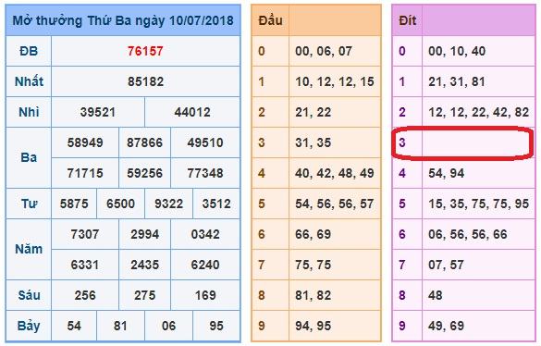Click the "Tư" prize row label

click(x=29, y=204)
